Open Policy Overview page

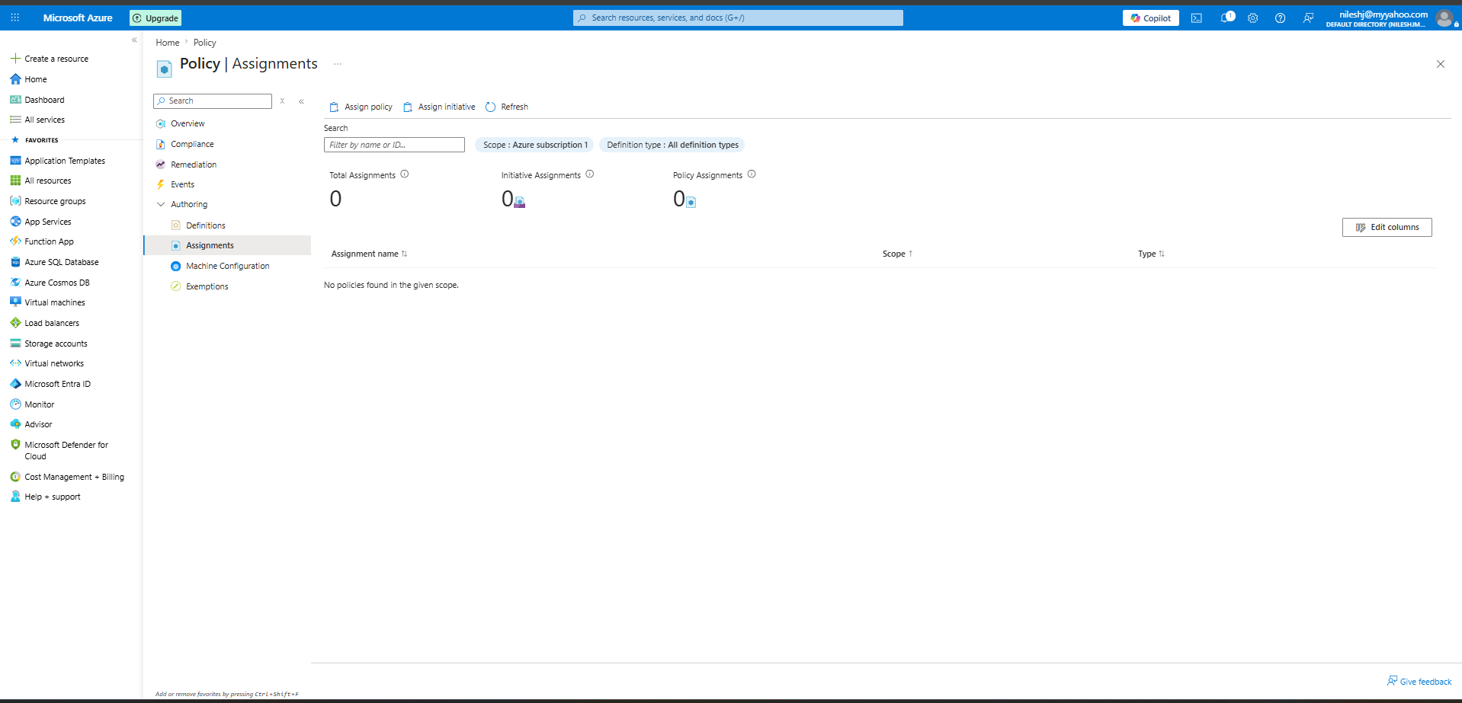181,123
